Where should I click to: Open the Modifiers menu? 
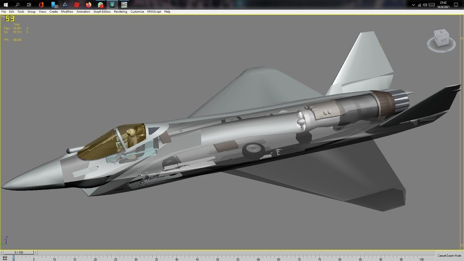coord(67,12)
